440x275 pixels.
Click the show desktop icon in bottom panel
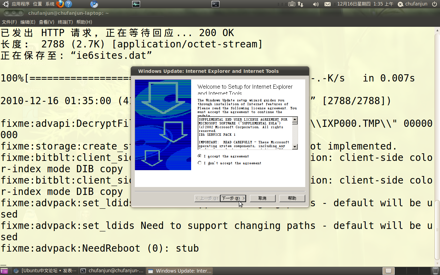pyautogui.click(x=4, y=271)
